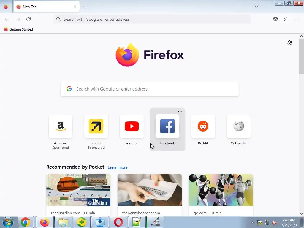Open the notepad pencil taskbar application
This screenshot has height=228, width=304.
click(x=137, y=222)
